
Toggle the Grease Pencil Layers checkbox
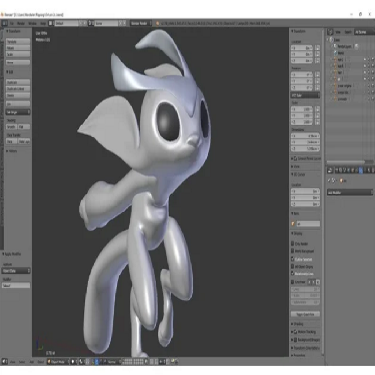tap(295, 158)
